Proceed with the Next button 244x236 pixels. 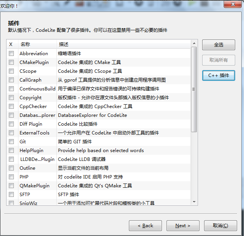click(183, 225)
